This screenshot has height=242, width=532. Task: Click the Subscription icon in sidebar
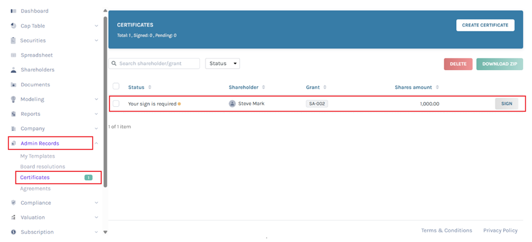[x=14, y=232]
